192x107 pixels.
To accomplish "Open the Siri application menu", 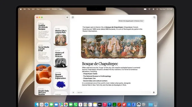I will pos(25,9).
